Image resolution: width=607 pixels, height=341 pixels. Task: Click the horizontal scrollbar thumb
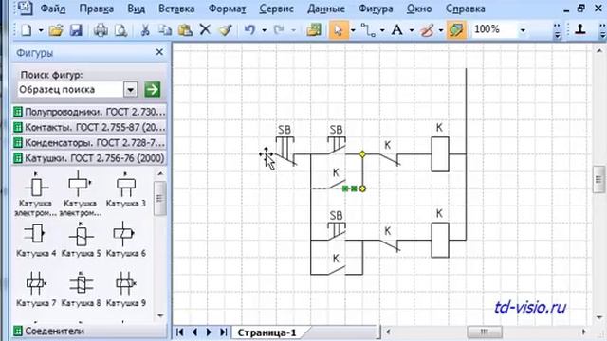click(485, 332)
